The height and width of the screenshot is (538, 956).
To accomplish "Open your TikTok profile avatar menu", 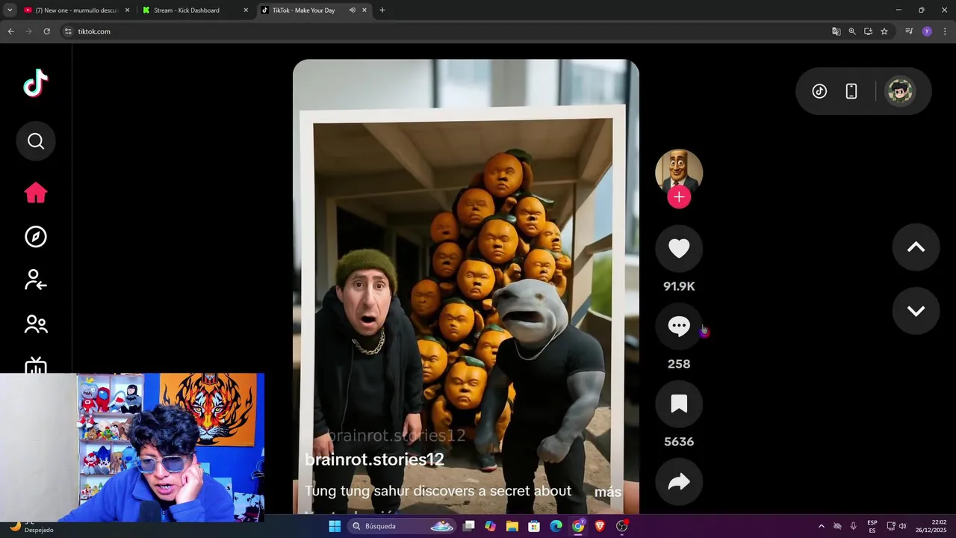I will (x=900, y=91).
